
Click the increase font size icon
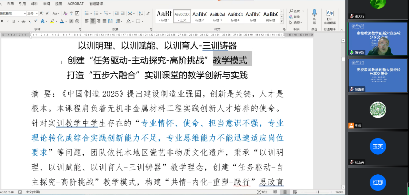[42, 14]
